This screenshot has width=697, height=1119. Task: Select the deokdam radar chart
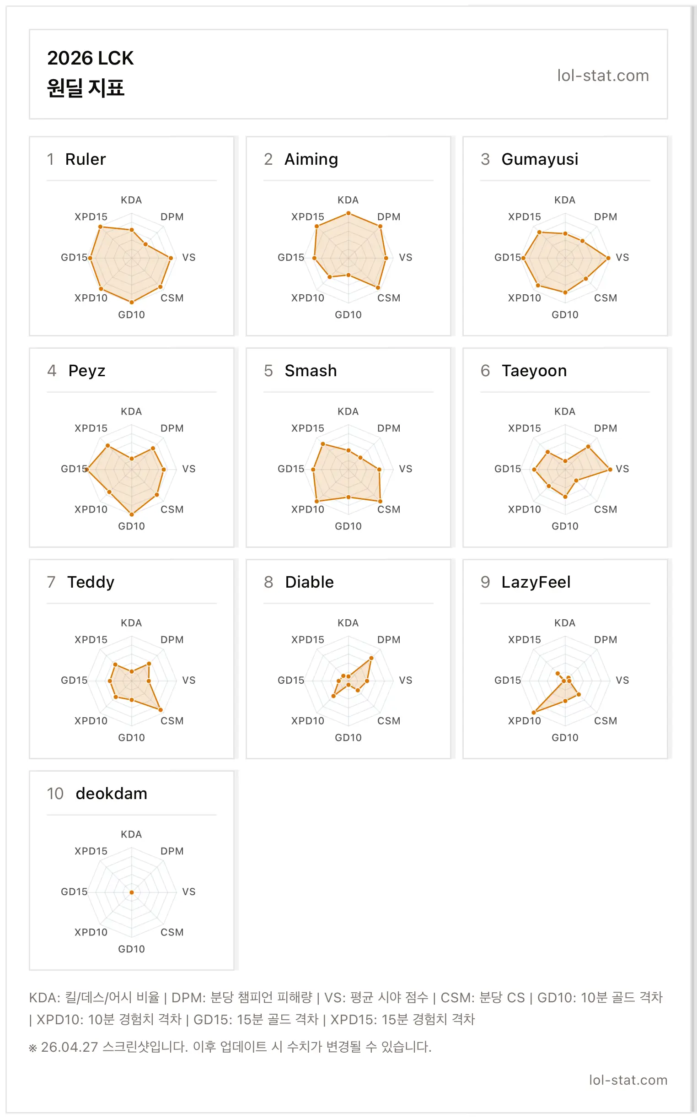132,892
